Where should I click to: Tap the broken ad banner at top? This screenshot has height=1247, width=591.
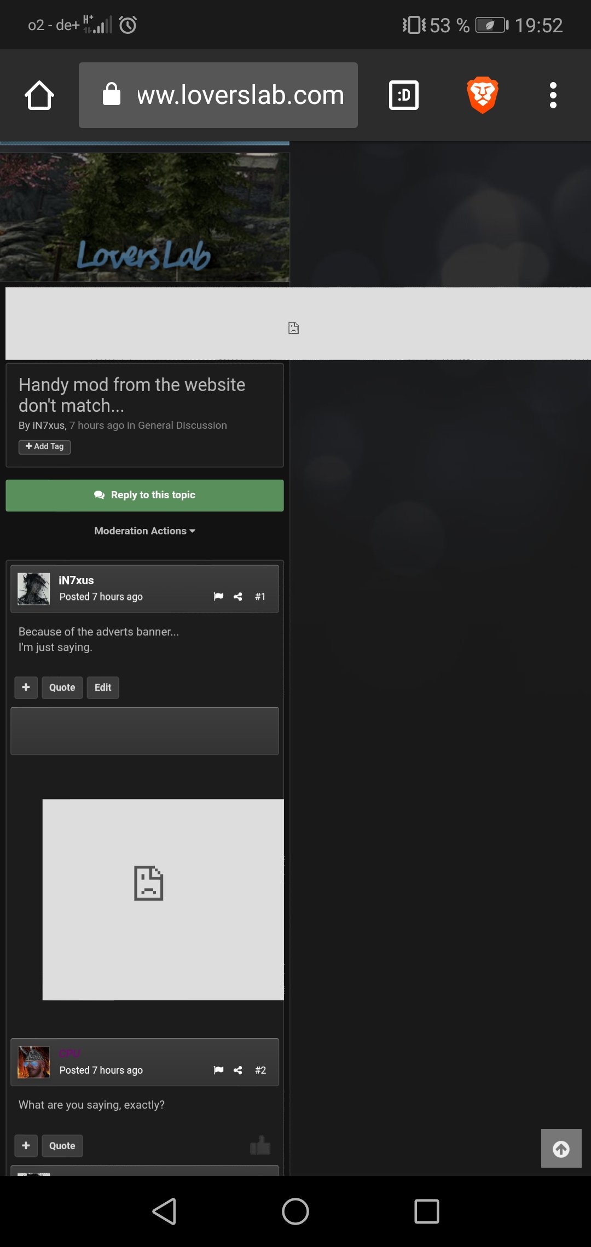click(298, 323)
